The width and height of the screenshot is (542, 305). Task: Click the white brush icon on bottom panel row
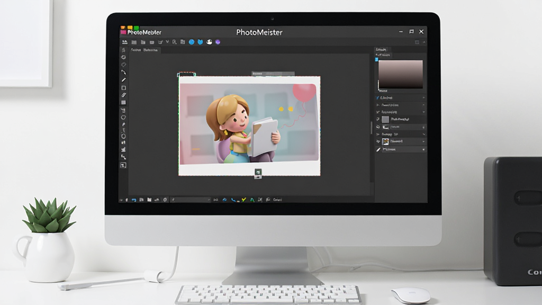point(378,149)
